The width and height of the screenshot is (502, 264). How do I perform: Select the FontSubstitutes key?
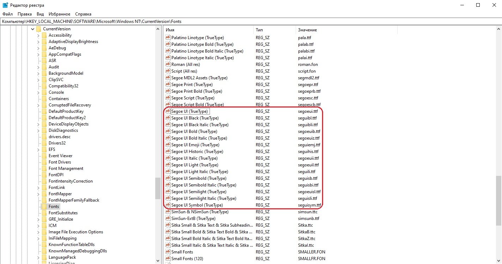63,213
